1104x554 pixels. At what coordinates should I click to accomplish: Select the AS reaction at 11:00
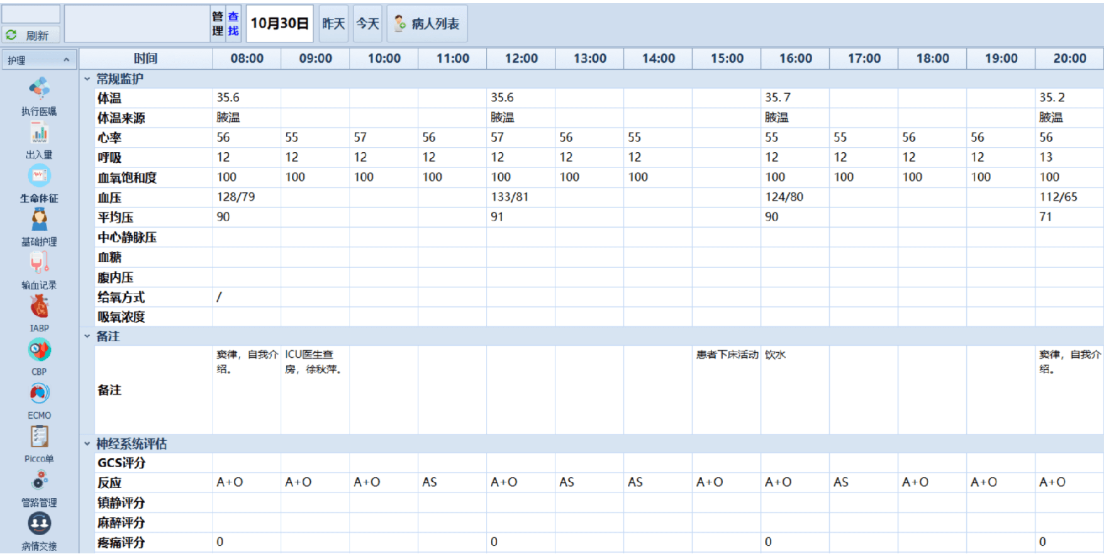coord(430,482)
